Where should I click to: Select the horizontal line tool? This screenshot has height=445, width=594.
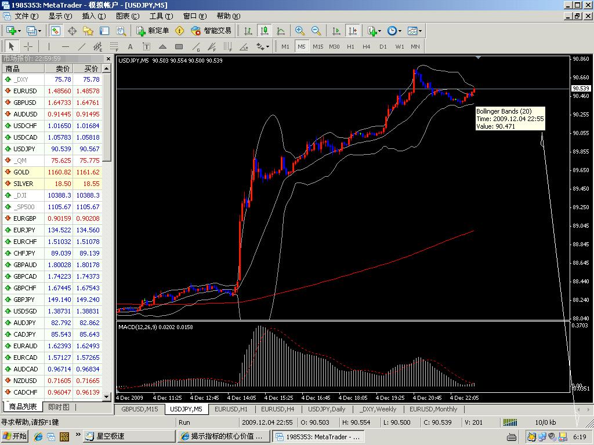click(x=65, y=46)
